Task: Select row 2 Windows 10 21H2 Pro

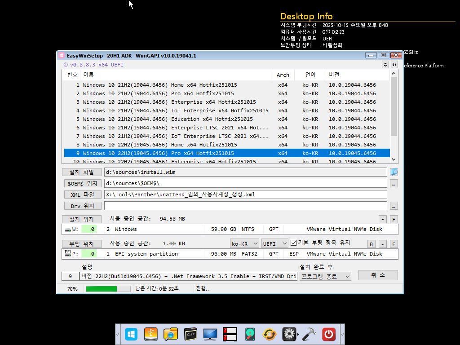Action: [227, 93]
